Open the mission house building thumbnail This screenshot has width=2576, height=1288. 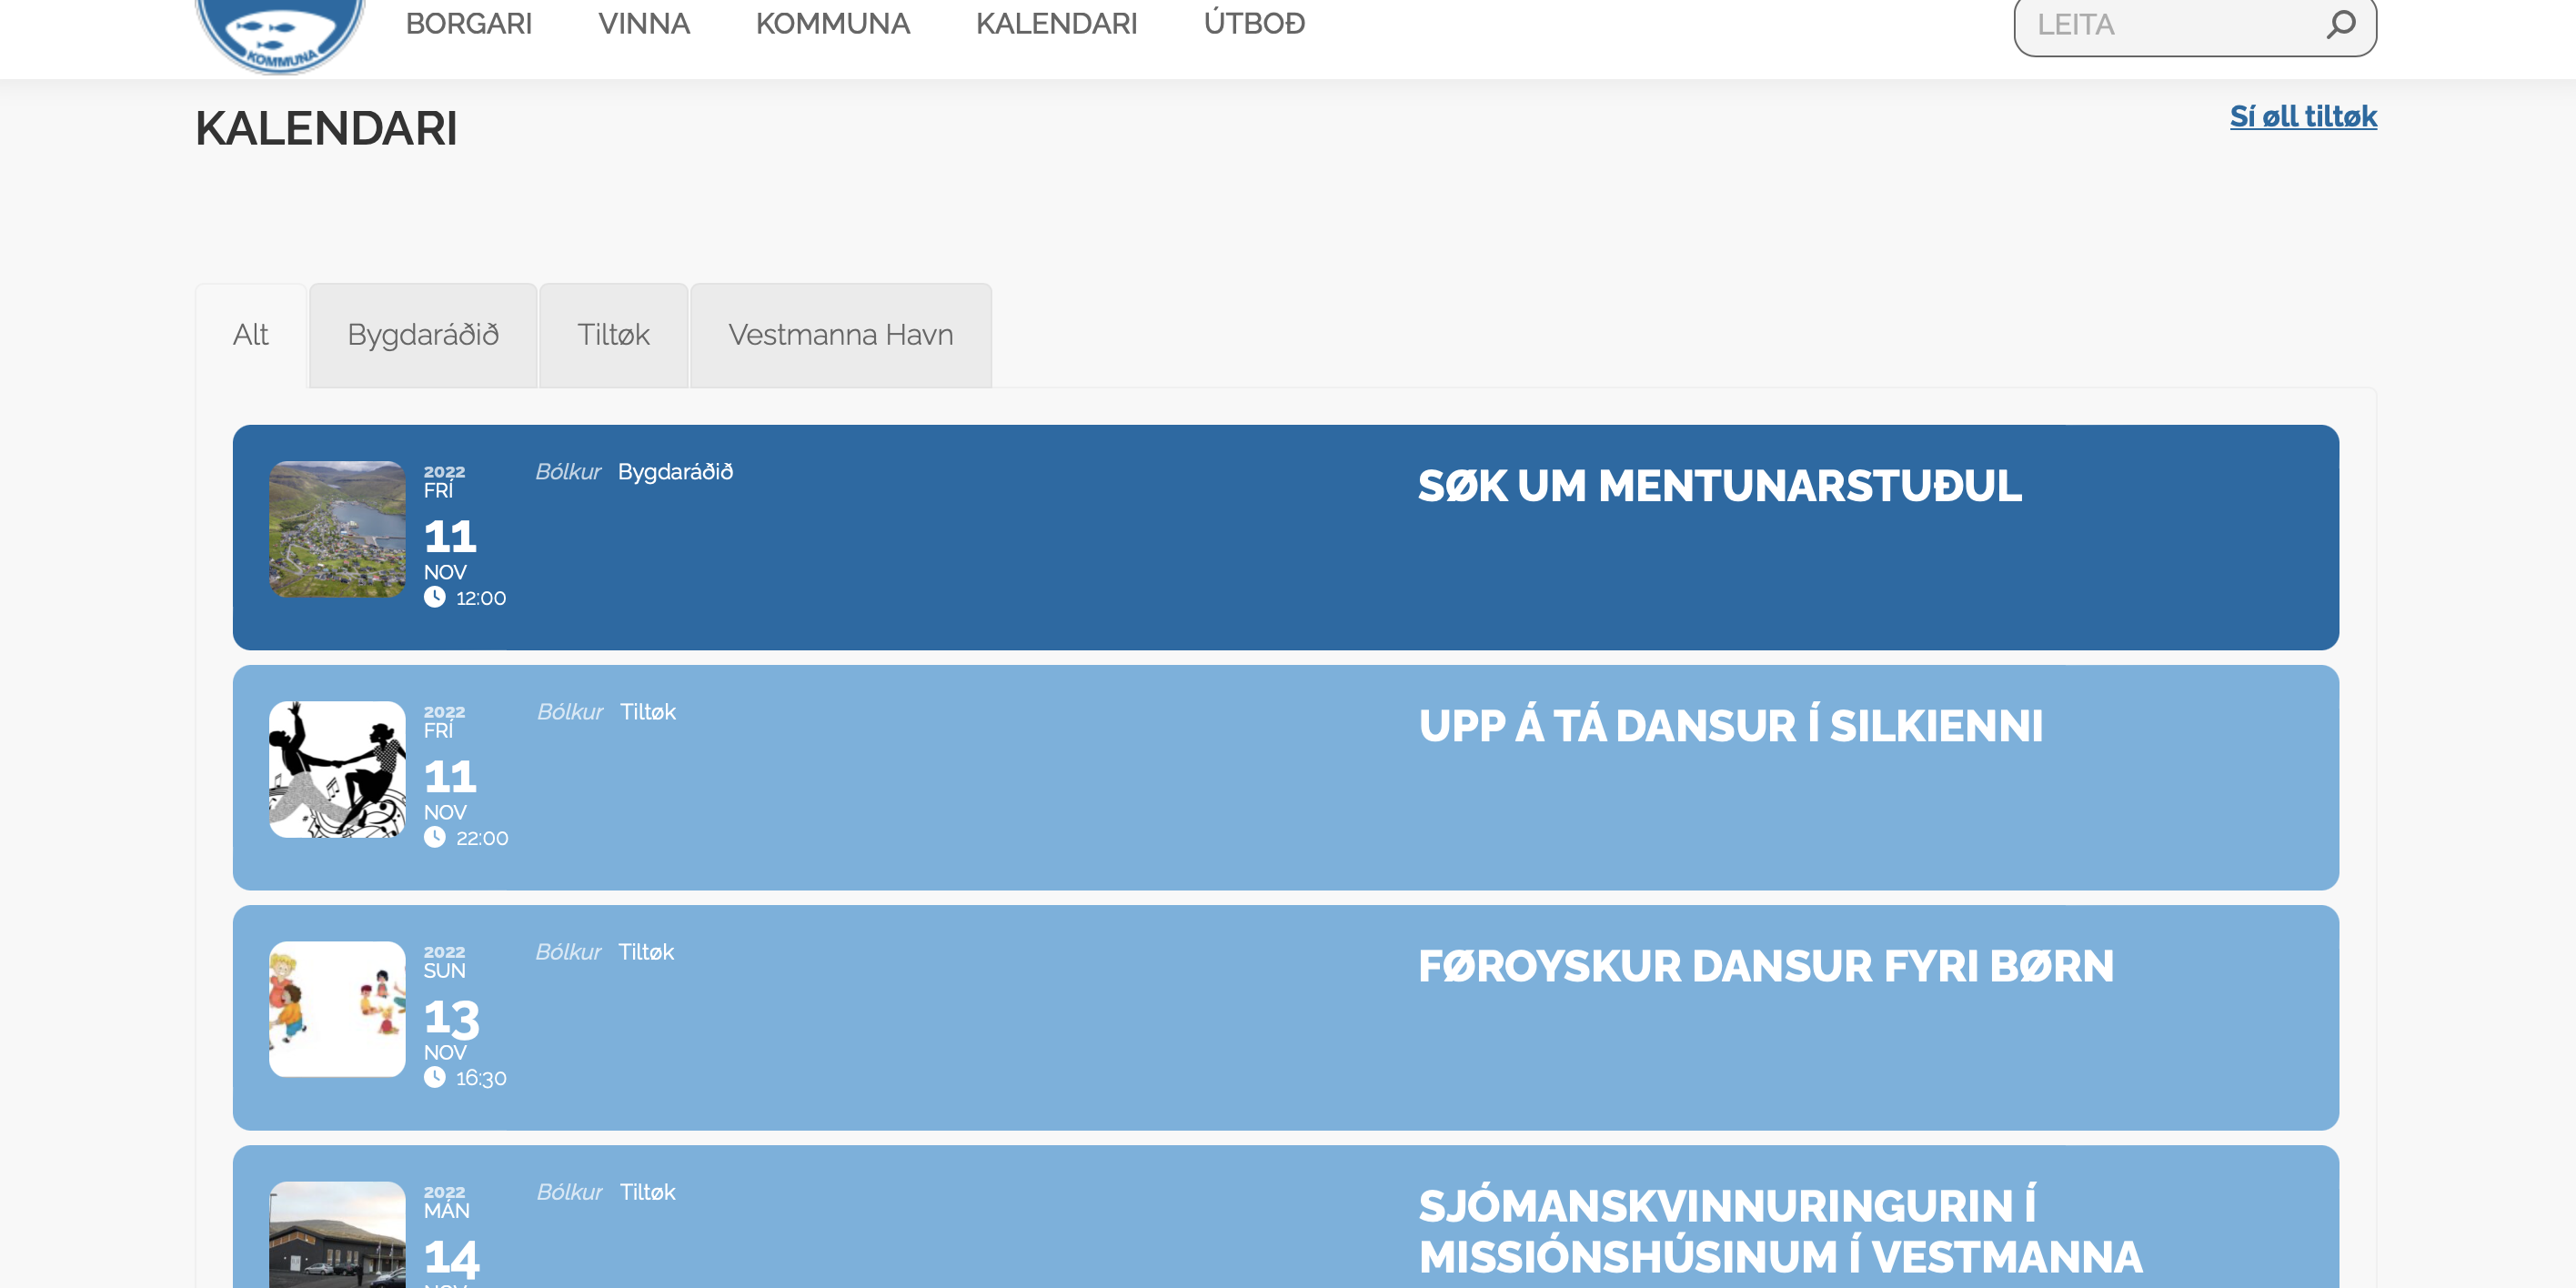tap(337, 1236)
